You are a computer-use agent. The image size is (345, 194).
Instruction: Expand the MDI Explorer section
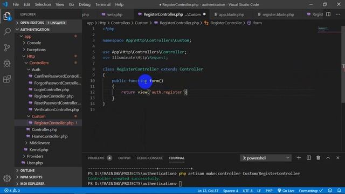(x=48, y=184)
